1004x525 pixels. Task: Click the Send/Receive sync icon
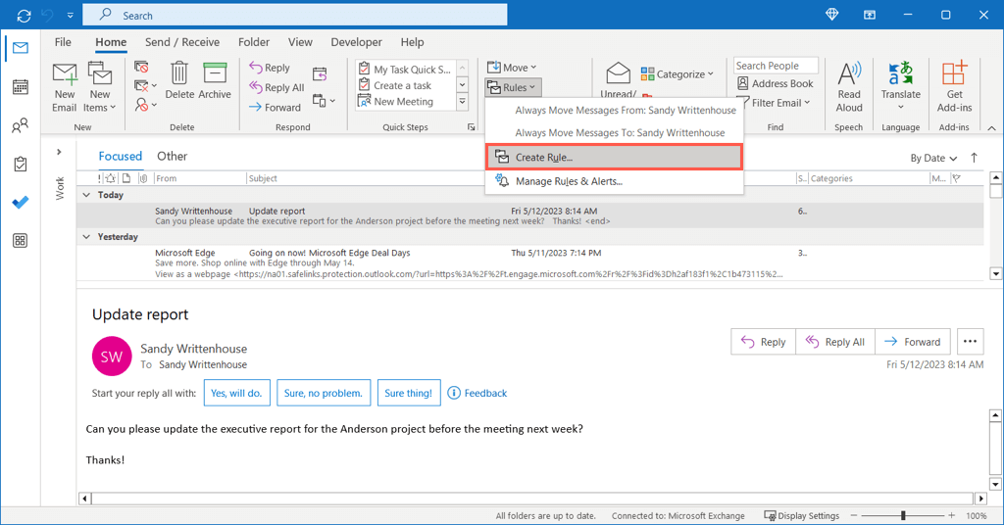[x=24, y=16]
